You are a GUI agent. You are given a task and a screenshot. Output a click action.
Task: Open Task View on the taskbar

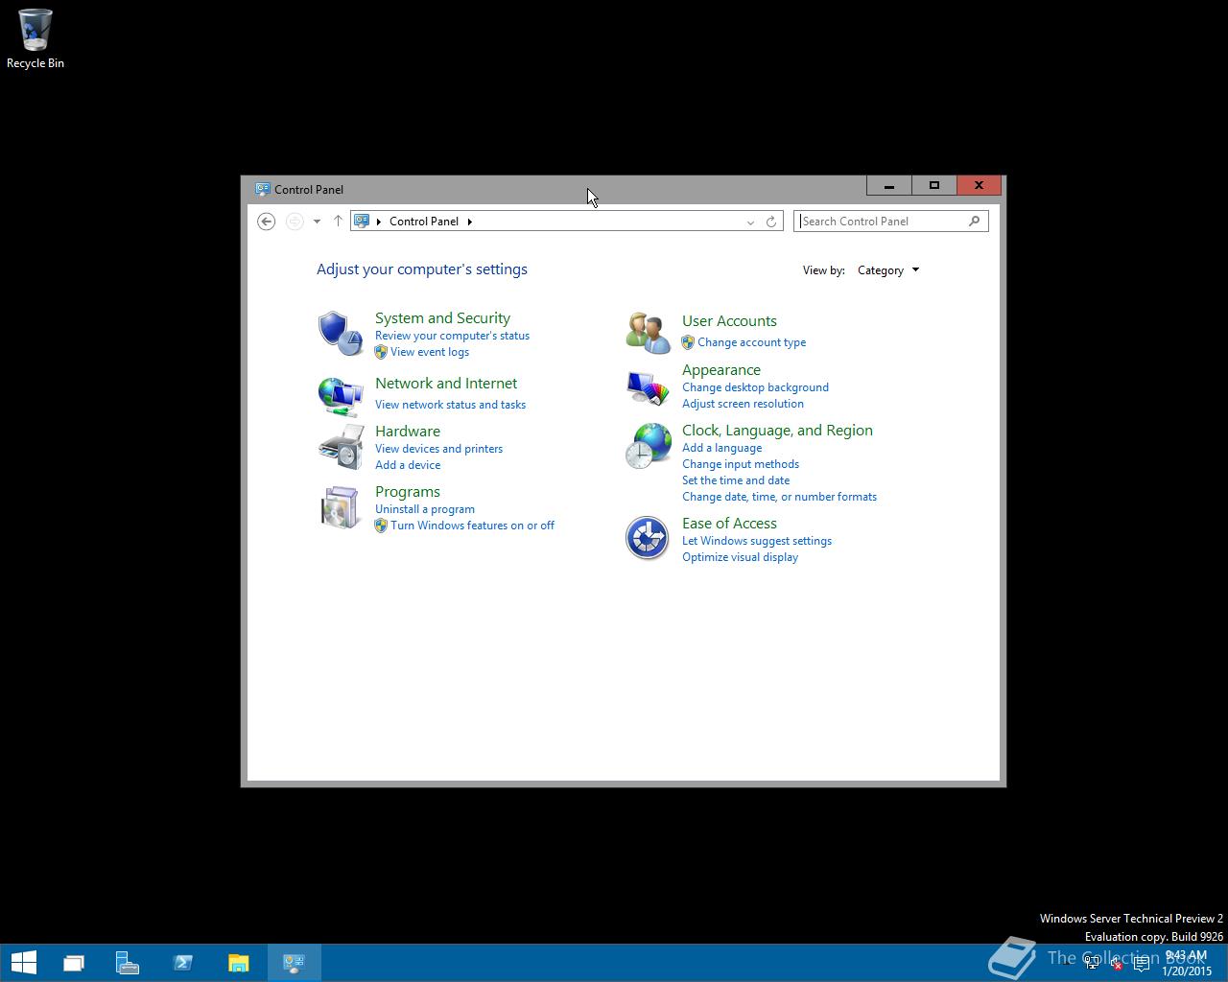click(74, 963)
